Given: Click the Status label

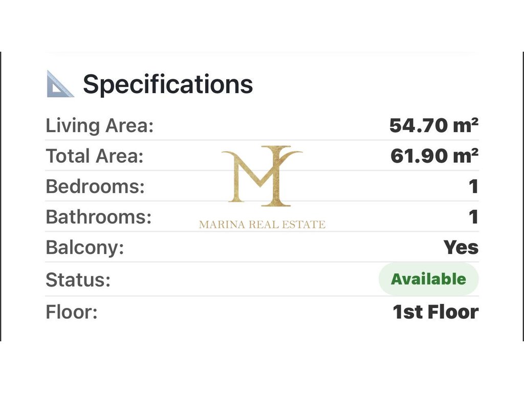Looking at the screenshot, I should pyautogui.click(x=78, y=280).
